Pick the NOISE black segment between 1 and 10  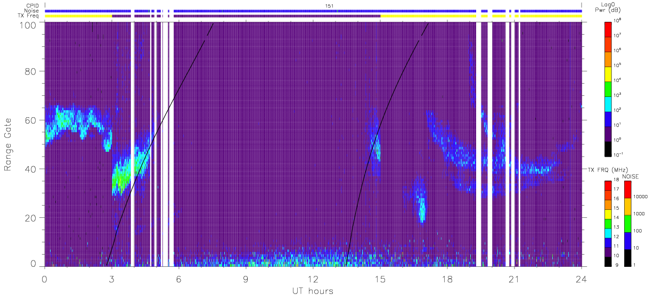[x=627, y=257]
